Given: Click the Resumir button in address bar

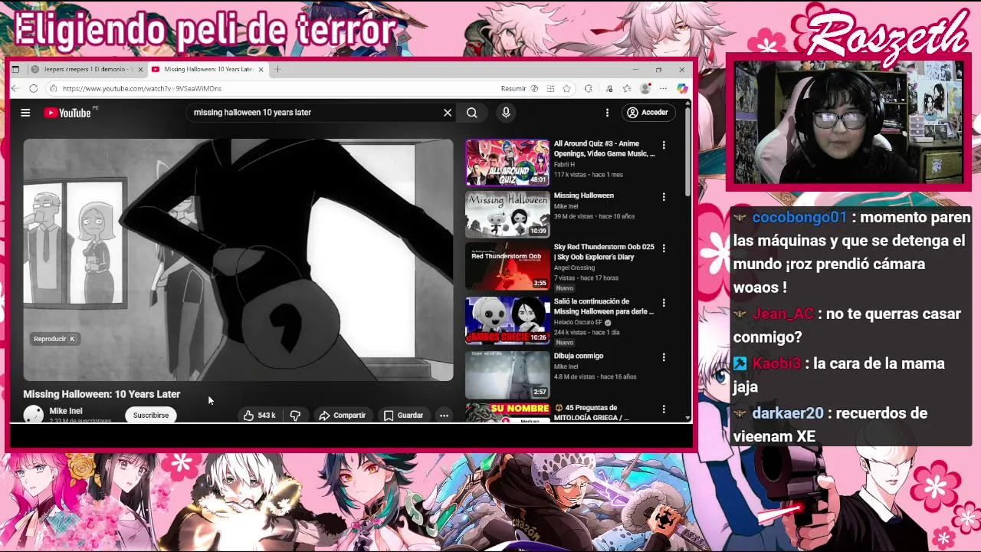Looking at the screenshot, I should [513, 89].
